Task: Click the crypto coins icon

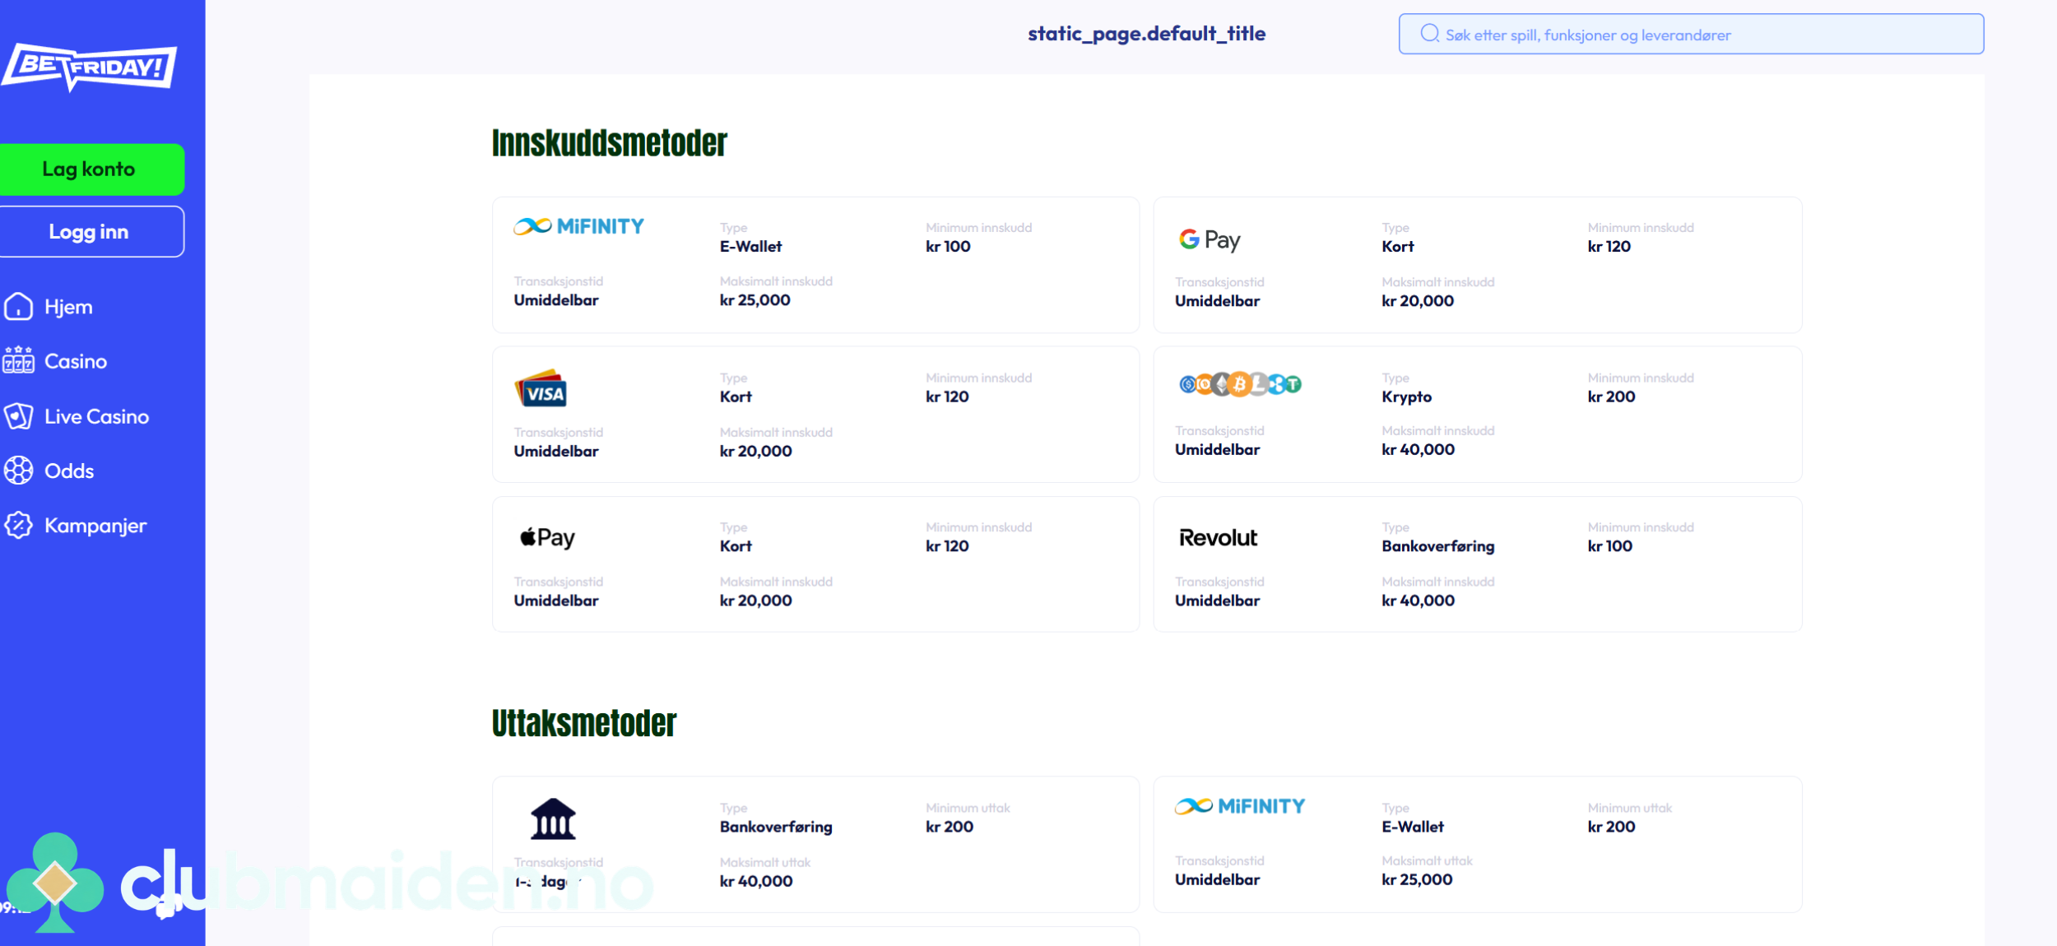Action: pyautogui.click(x=1240, y=384)
